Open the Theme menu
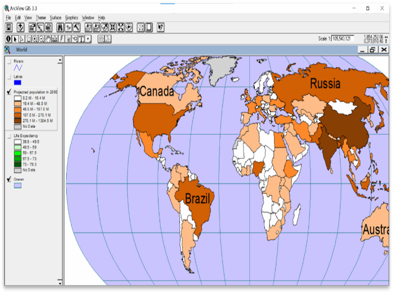The width and height of the screenshot is (393, 294). pos(41,18)
